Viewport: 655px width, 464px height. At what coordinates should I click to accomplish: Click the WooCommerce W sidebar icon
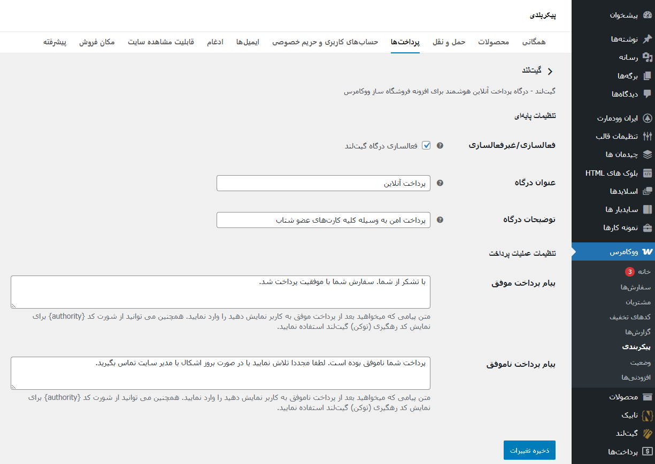coord(647,251)
